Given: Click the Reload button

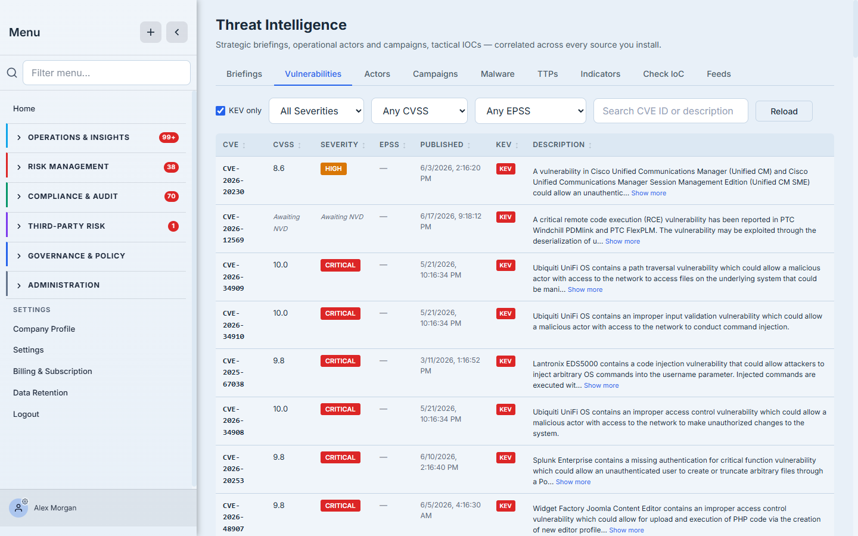Looking at the screenshot, I should pyautogui.click(x=784, y=111).
